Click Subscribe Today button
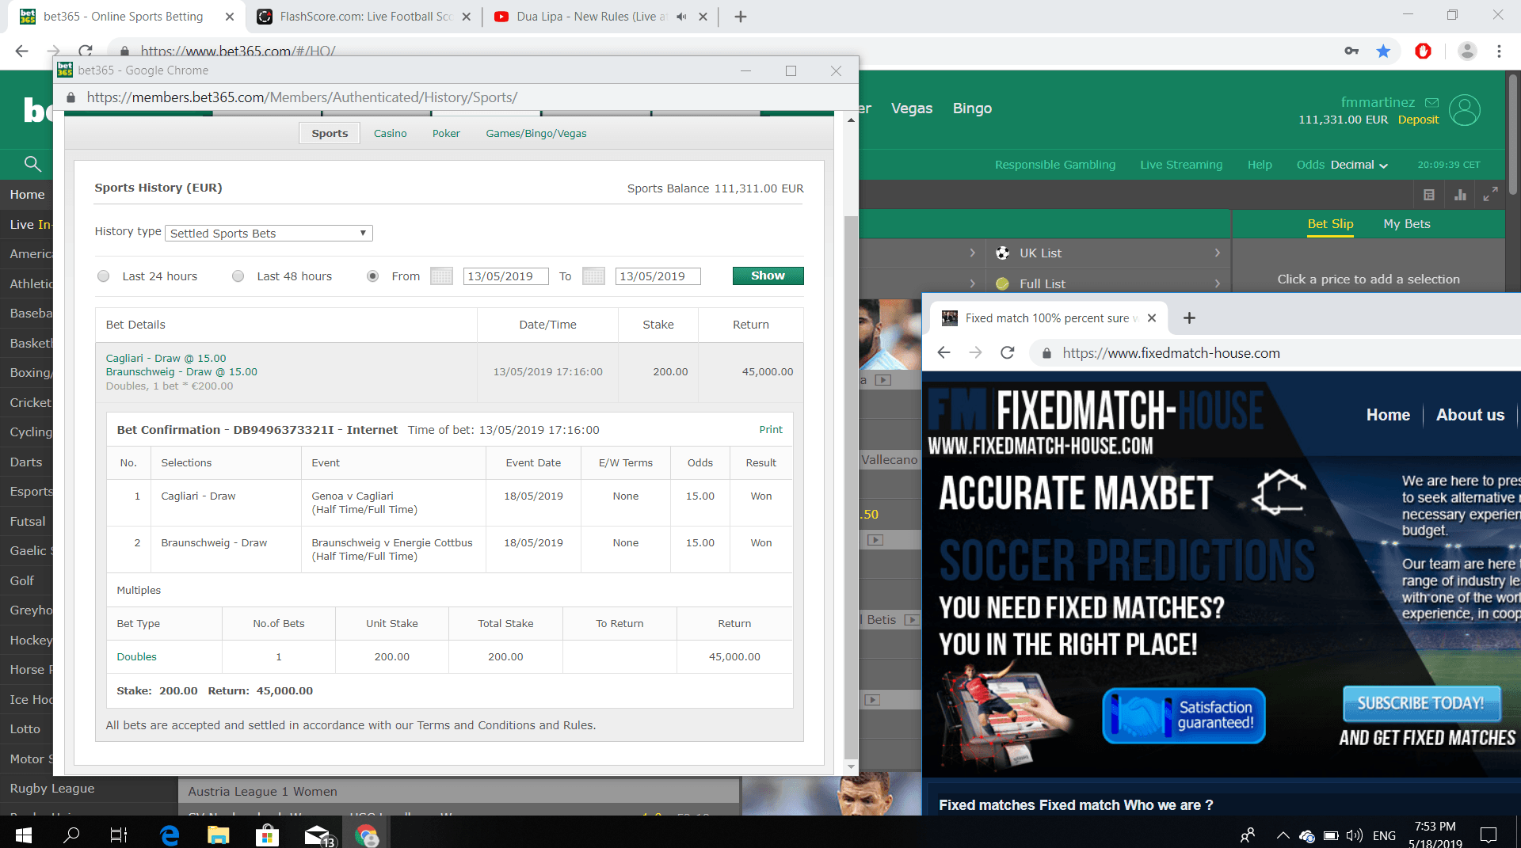Image resolution: width=1521 pixels, height=848 pixels. pyautogui.click(x=1421, y=703)
